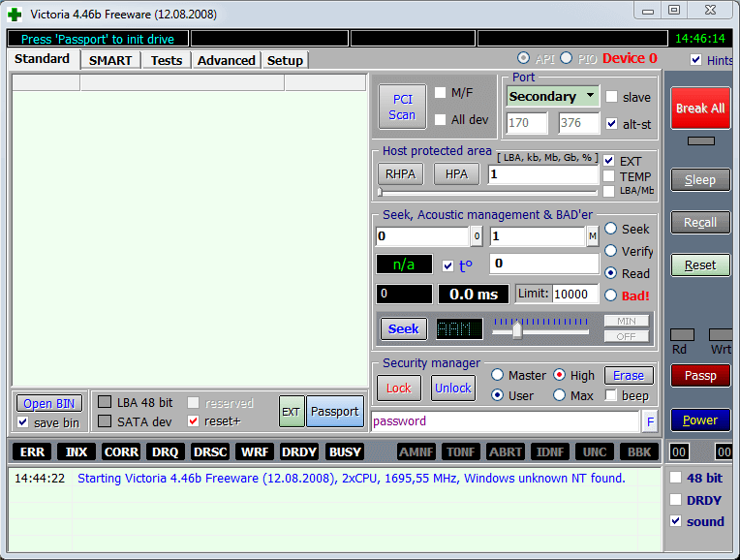Click the AAM acoustic level slider handle
740x560 pixels.
tap(517, 329)
